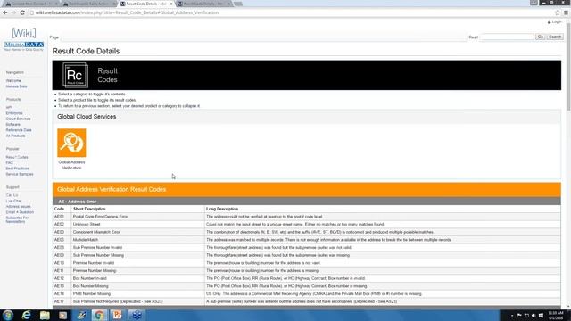Open the Reference Data sidebar link
This screenshot has width=571, height=321.
(19, 130)
